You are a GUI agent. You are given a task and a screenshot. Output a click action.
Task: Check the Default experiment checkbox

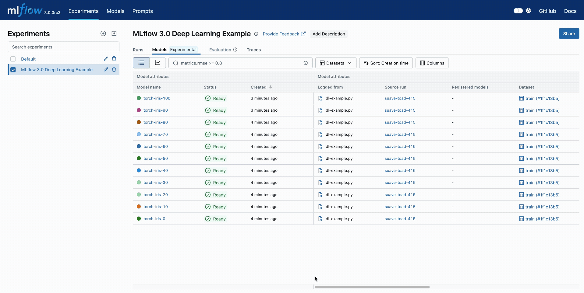[13, 59]
